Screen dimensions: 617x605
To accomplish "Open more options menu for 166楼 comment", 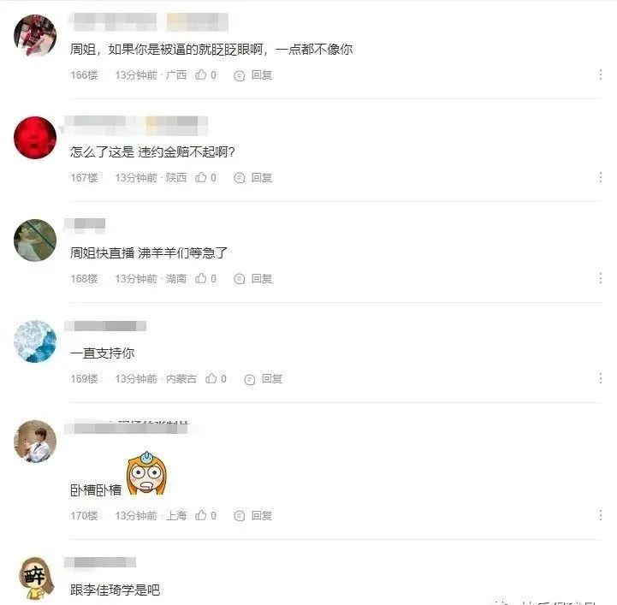I will click(601, 74).
